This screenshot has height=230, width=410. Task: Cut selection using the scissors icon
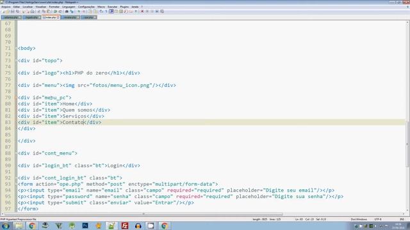point(38,11)
